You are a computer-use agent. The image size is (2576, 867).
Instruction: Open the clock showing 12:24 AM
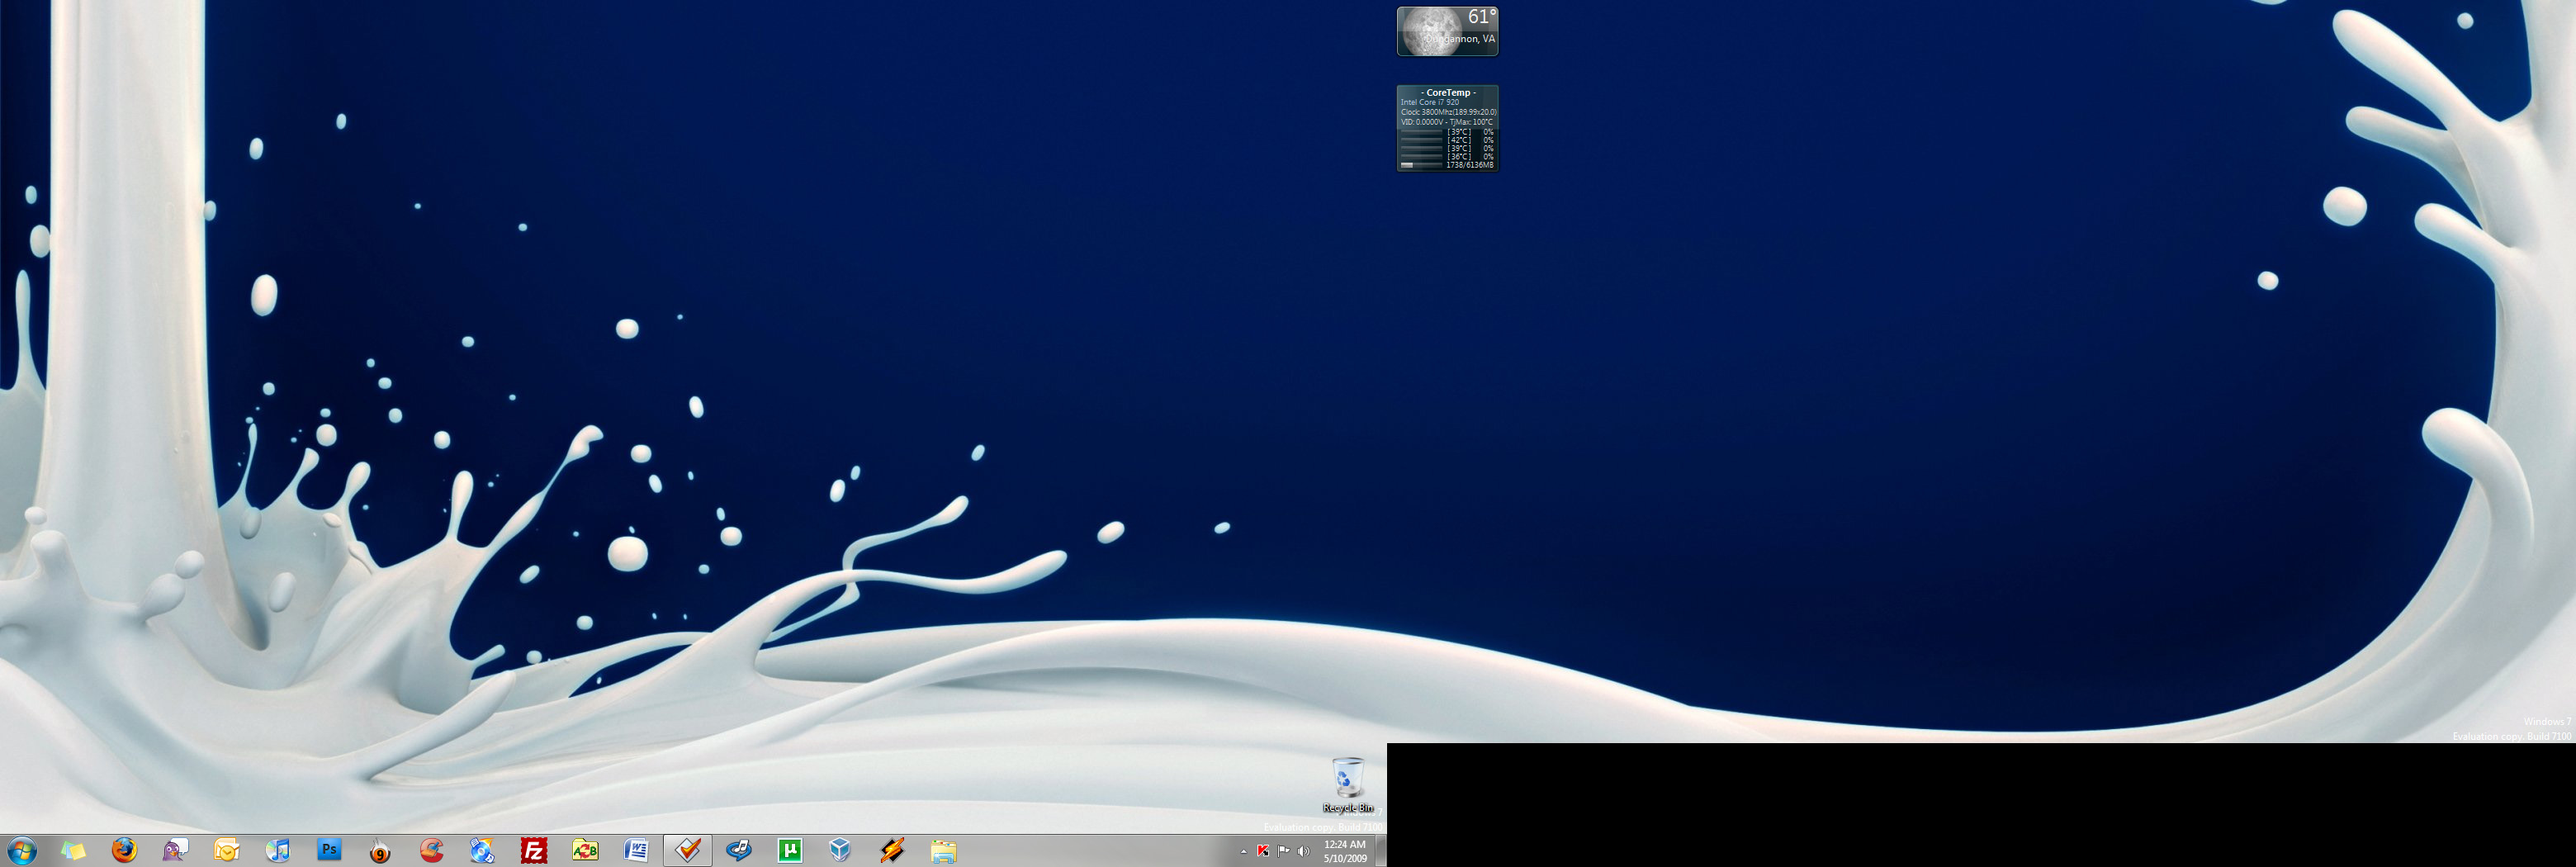1345,851
